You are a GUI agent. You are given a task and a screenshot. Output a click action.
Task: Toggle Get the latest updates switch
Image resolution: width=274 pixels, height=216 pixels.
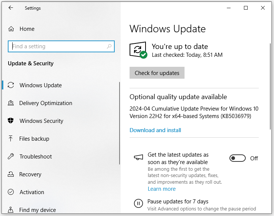(x=238, y=158)
